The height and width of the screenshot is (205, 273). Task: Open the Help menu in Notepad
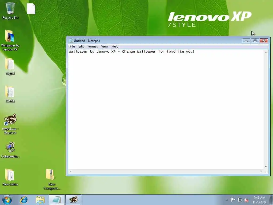click(115, 46)
